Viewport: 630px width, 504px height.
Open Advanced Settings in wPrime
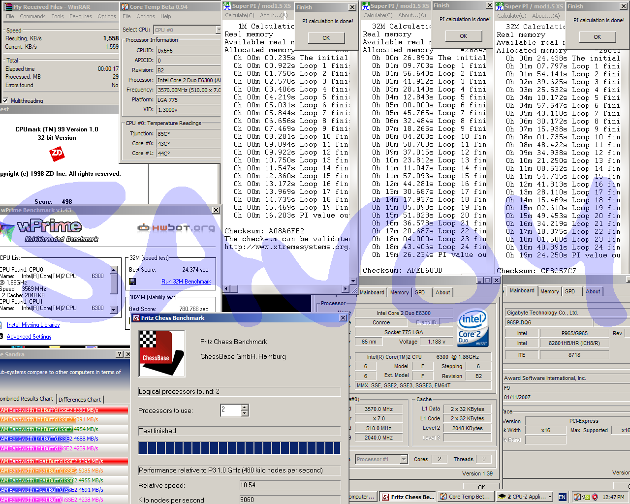[29, 337]
